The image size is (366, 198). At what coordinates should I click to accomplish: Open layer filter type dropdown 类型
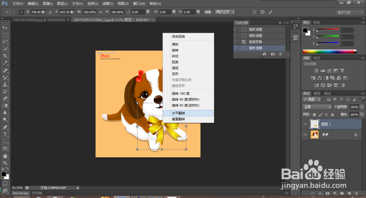(312, 100)
